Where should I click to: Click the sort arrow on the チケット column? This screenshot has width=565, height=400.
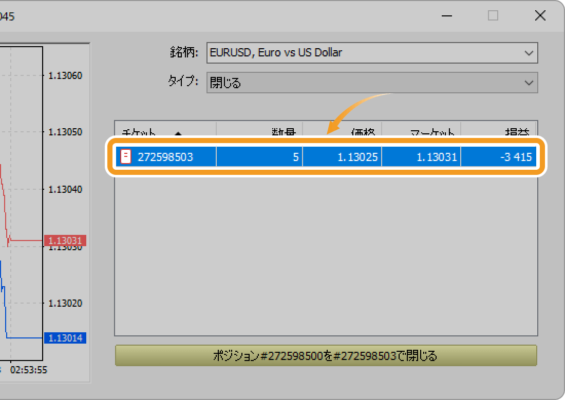point(178,134)
